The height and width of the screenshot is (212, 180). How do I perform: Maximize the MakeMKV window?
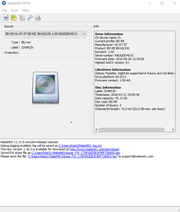(162, 3)
